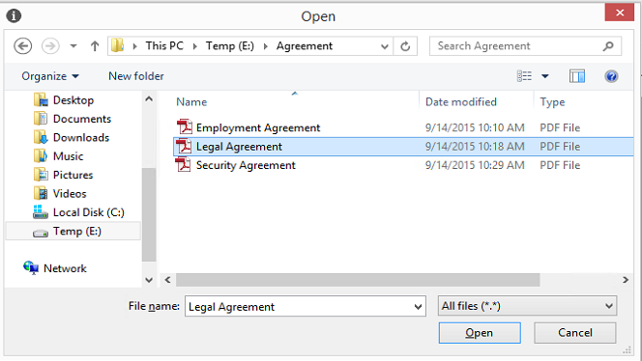Viewport: 642px width, 361px height.
Task: Select the Employment Agreement PDF icon
Action: coord(185,127)
